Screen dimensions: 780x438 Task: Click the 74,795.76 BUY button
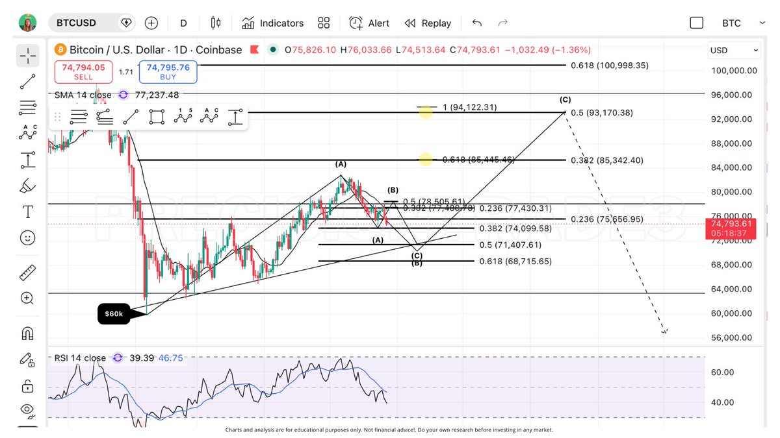(168, 72)
